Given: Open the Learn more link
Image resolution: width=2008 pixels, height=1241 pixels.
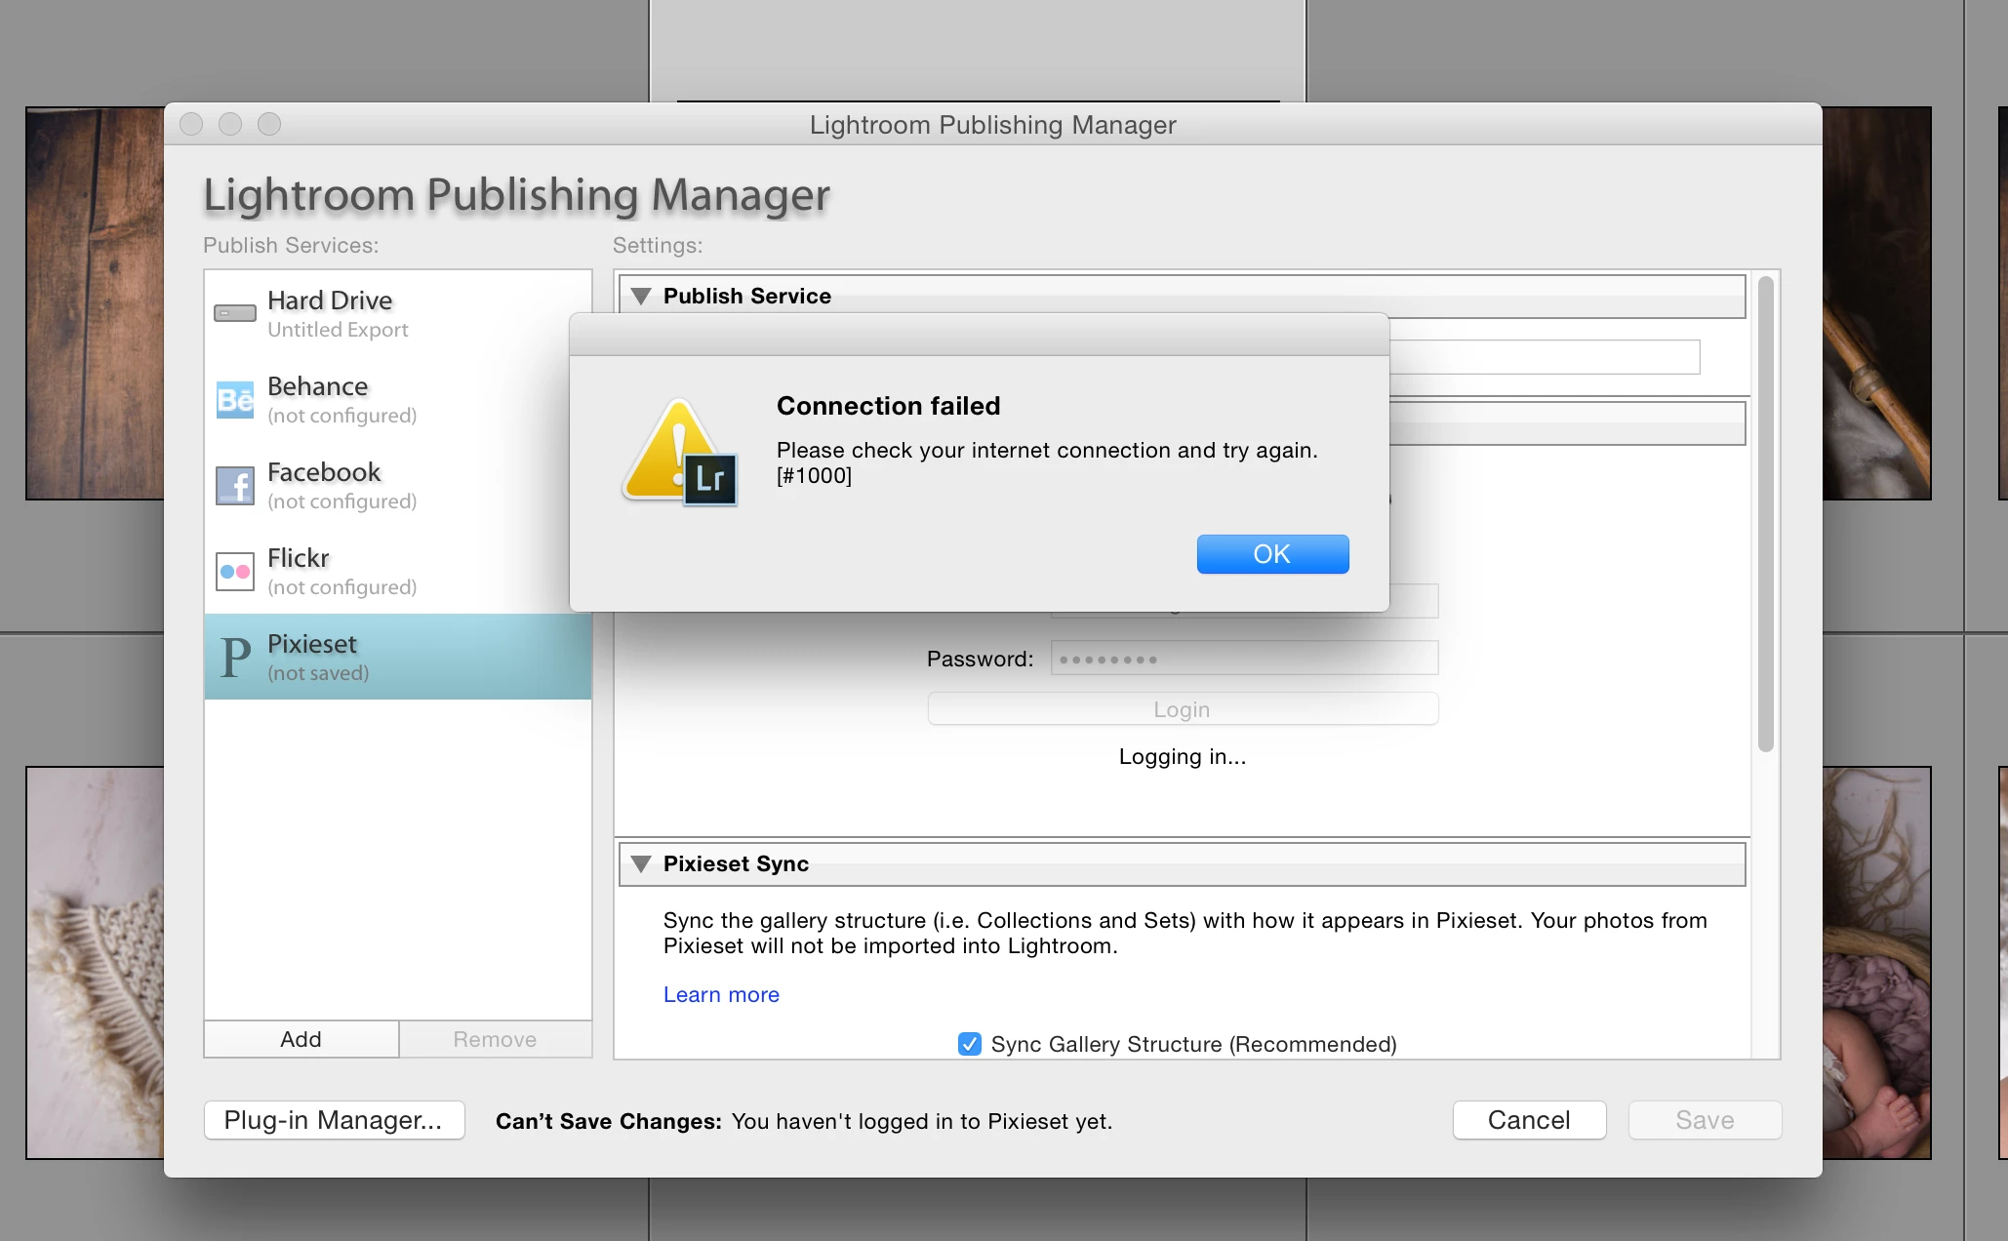Looking at the screenshot, I should coord(721,994).
